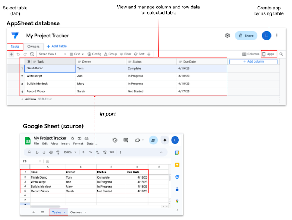The height and width of the screenshot is (220, 292).
Task: Click the add row plus icon in toolbar
Action: coord(11,54)
